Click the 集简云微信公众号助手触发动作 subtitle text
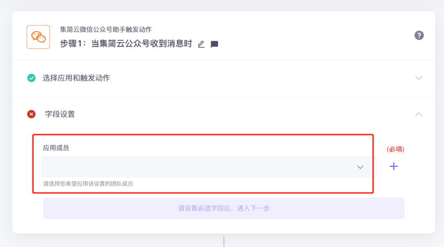 [x=106, y=29]
